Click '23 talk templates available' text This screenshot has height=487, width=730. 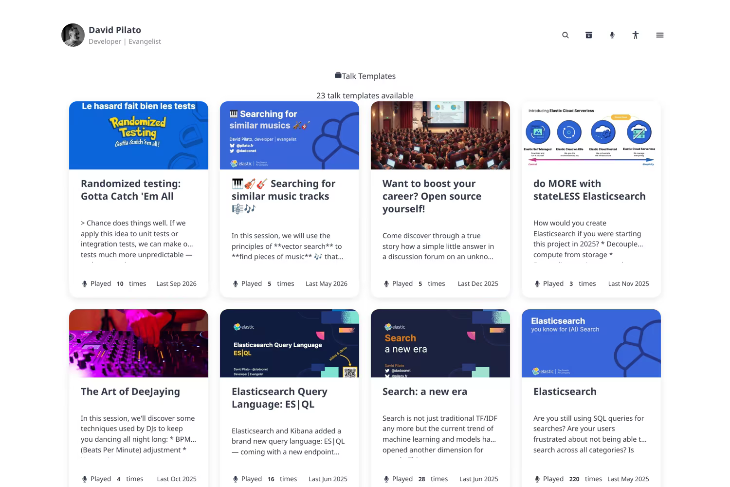365,95
